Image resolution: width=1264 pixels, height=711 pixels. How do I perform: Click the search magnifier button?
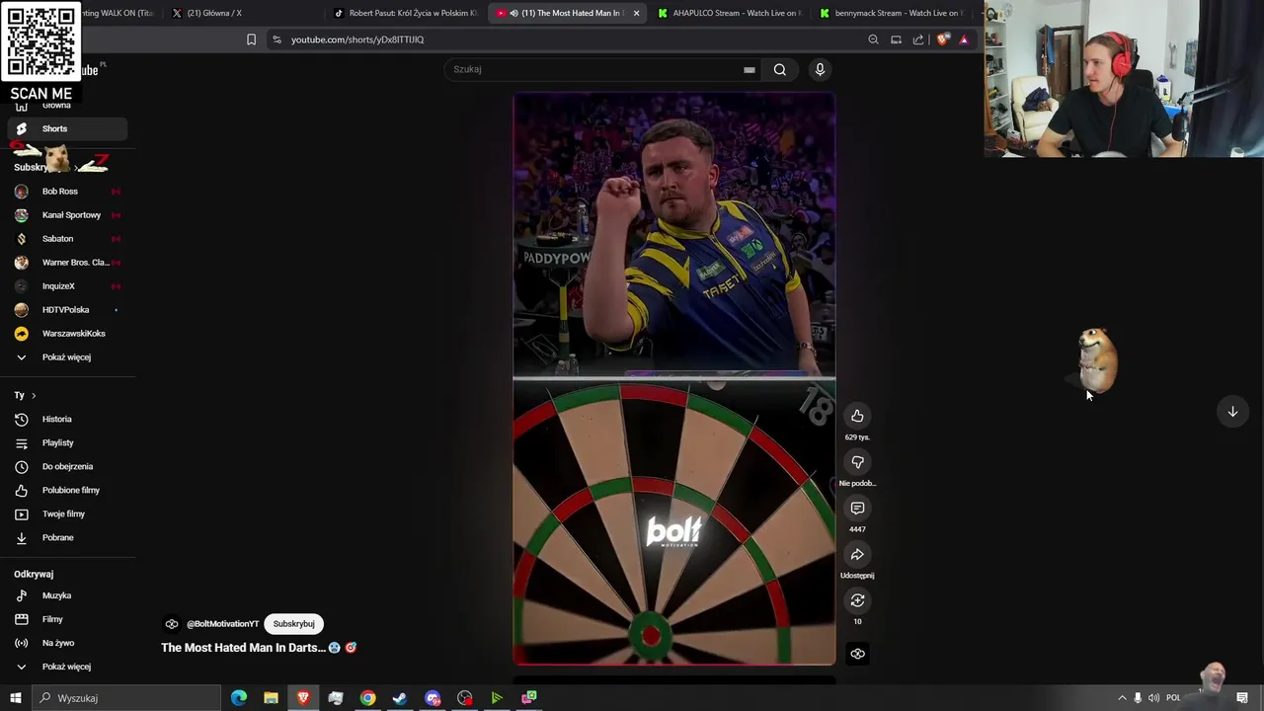coord(780,69)
